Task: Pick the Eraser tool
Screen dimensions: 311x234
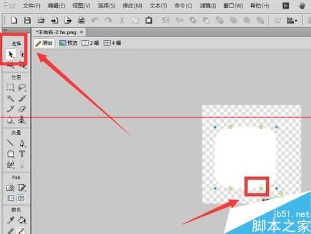Action: (22, 109)
